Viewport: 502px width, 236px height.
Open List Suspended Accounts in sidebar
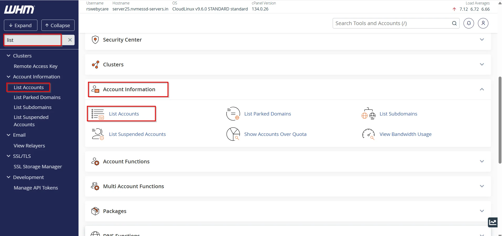tap(31, 121)
